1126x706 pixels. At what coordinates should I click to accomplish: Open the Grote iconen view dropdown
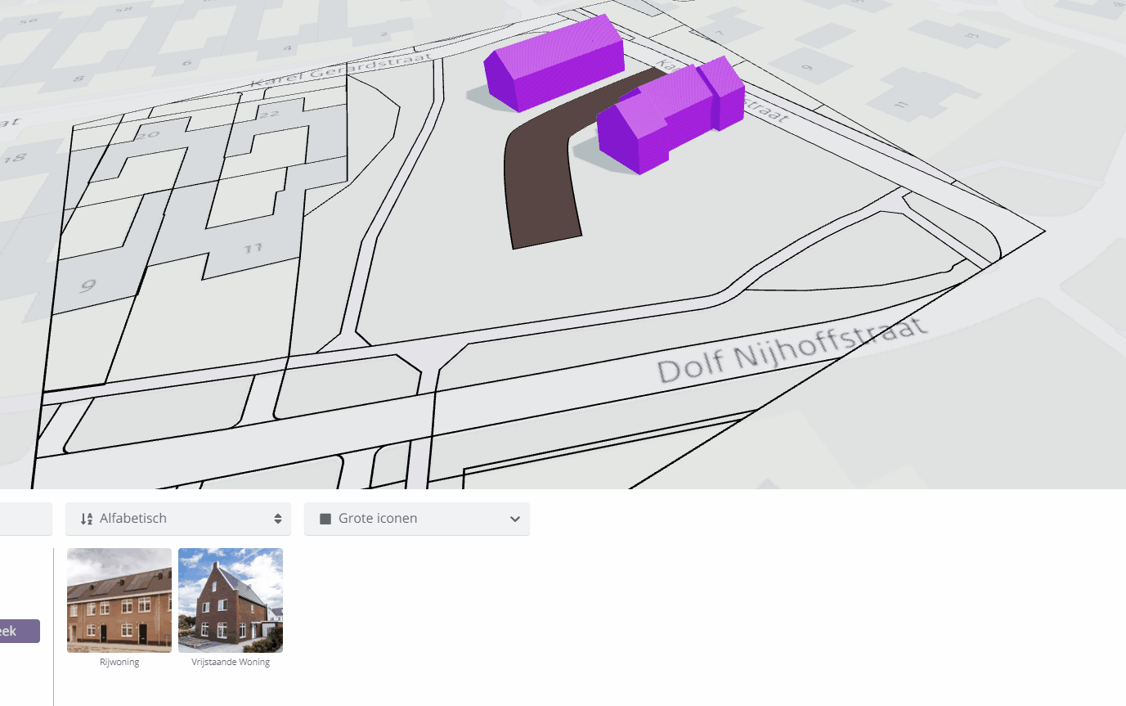(x=416, y=519)
